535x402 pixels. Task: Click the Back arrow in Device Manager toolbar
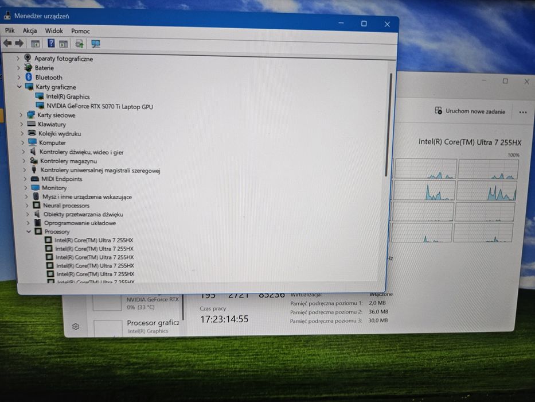[7, 43]
